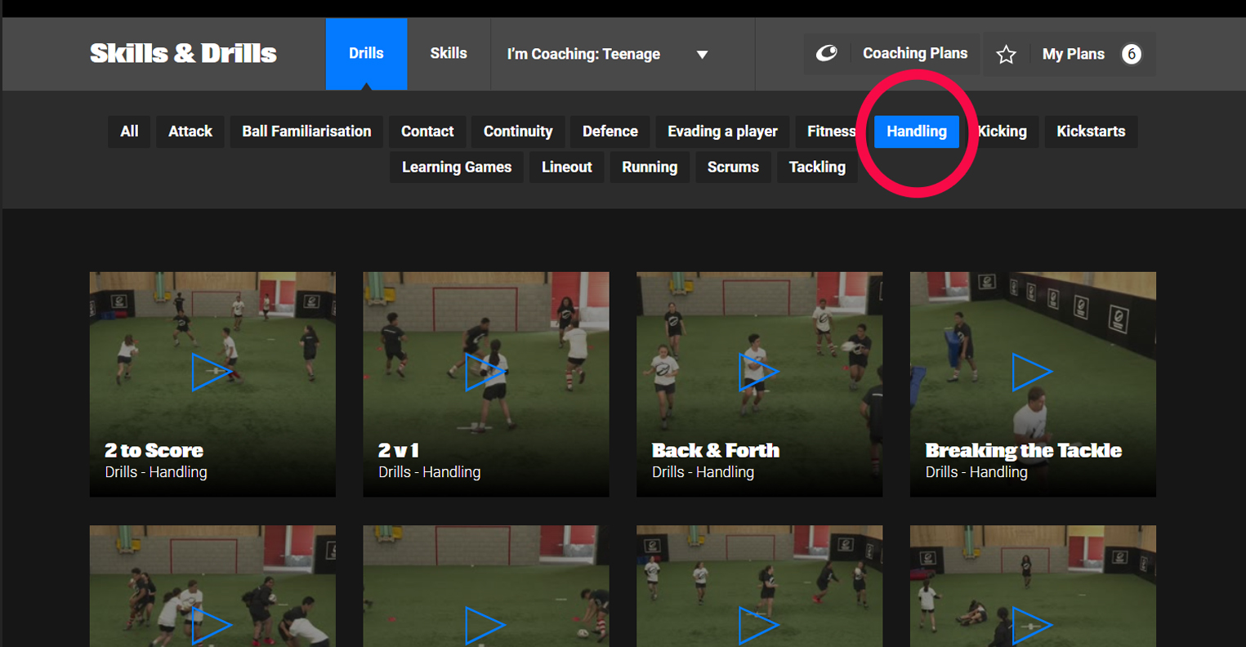1246x647 pixels.
Task: Click the star icon beside My Plans
Action: [x=1006, y=55]
